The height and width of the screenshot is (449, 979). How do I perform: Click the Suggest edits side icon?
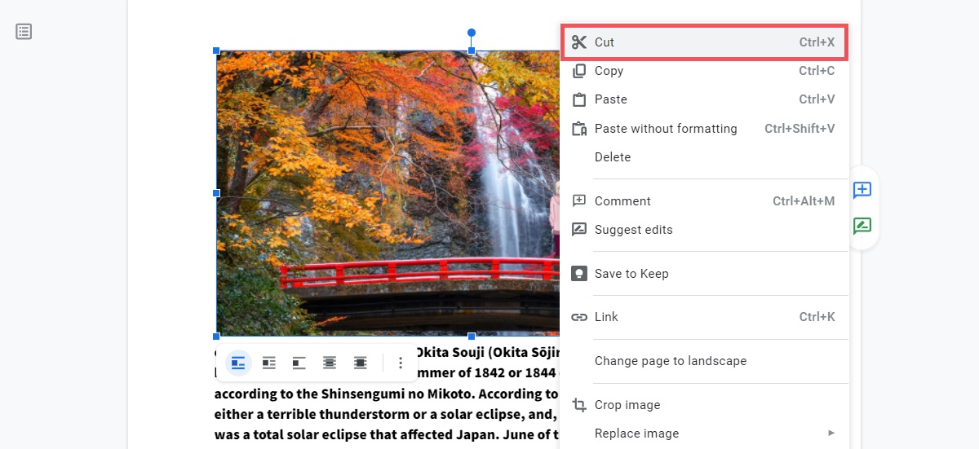(x=862, y=226)
